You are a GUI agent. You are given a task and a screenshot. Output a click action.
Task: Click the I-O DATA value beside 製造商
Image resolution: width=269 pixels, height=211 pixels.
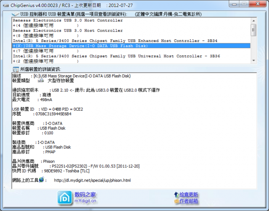46,143
